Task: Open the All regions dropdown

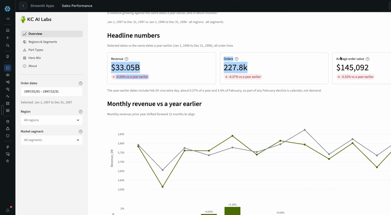Action: (51, 120)
